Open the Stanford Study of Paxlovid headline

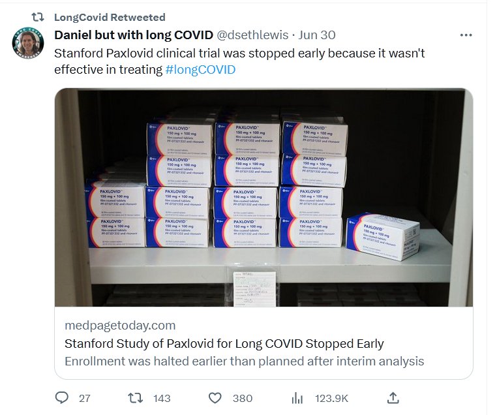coord(224,343)
